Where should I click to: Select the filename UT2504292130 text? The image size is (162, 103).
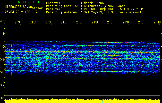pos(18,7)
